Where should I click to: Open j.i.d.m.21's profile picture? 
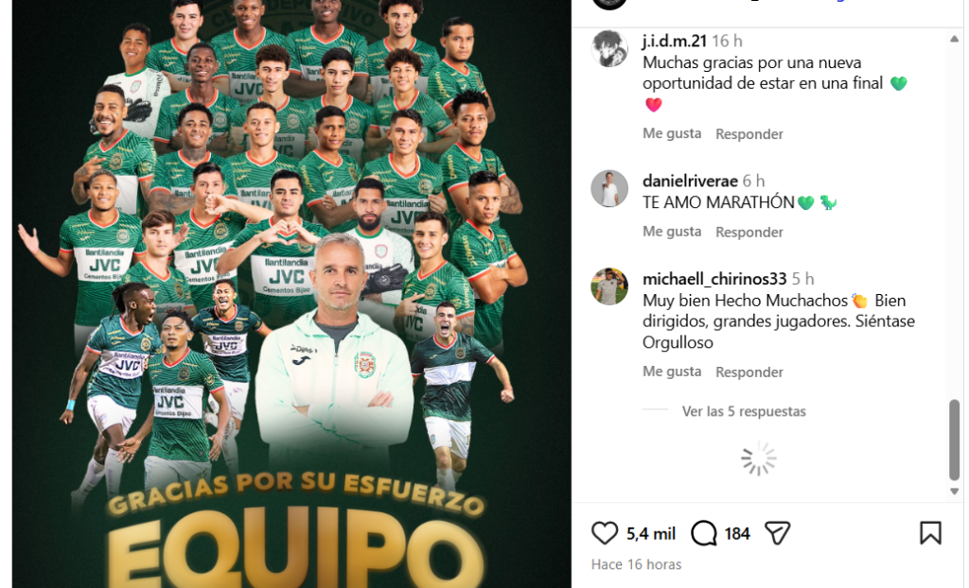pyautogui.click(x=609, y=48)
